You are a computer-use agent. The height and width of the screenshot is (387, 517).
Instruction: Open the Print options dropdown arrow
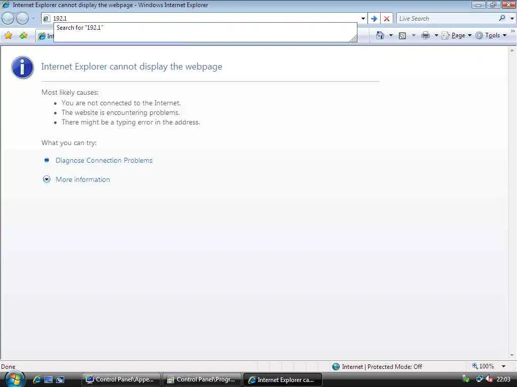pyautogui.click(x=436, y=35)
